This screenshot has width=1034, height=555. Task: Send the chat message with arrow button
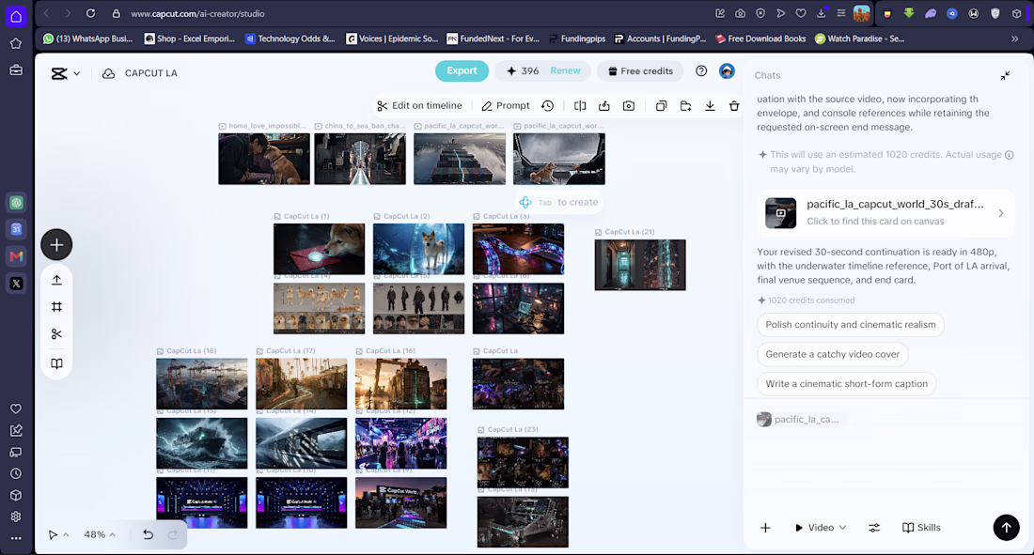(1007, 528)
